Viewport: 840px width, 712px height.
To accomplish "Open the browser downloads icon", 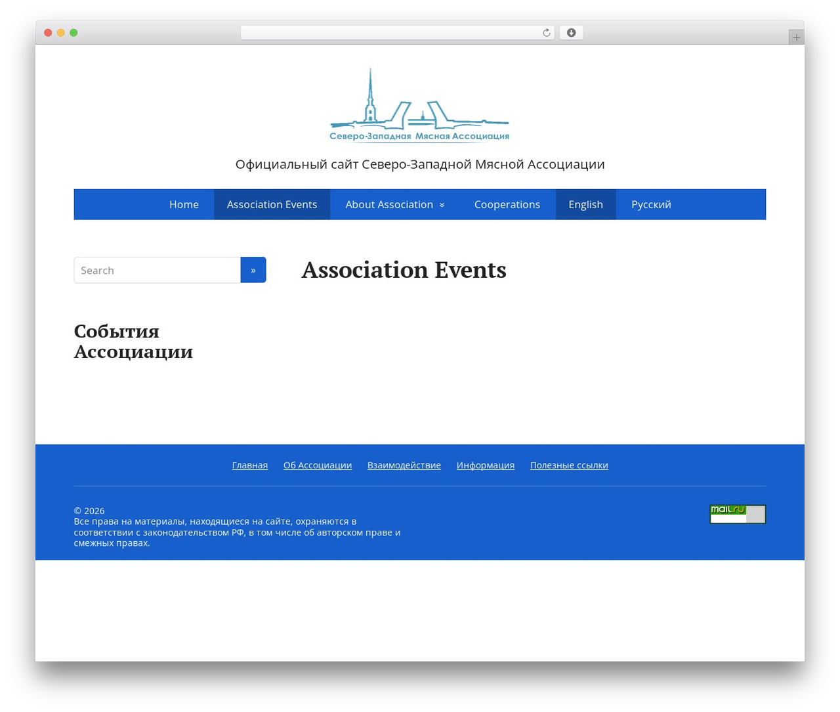I will [571, 33].
